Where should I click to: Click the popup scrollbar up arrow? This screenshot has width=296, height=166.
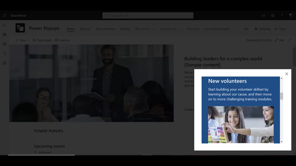[x=281, y=78]
